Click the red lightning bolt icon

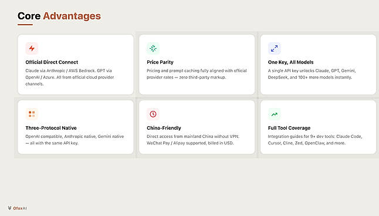coord(32,48)
